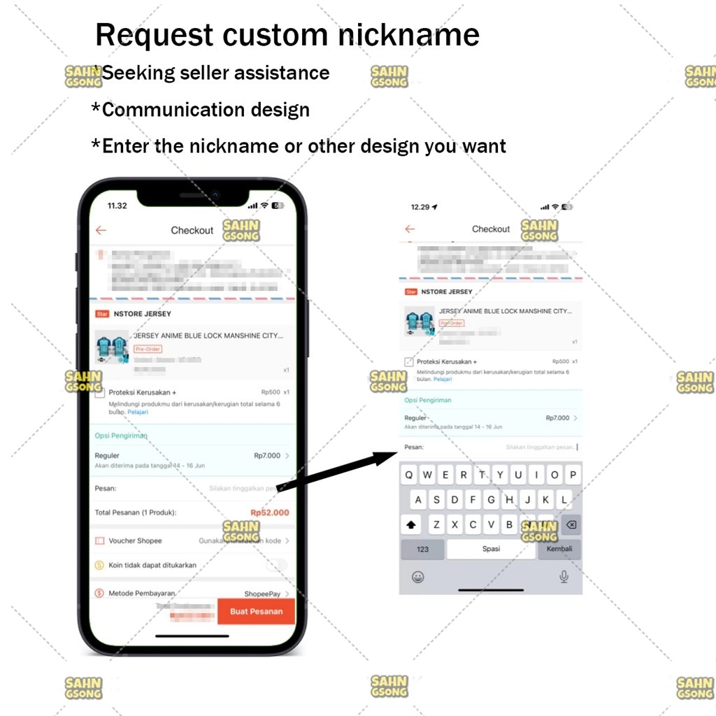Tap the back arrow on the right screenshot
The width and height of the screenshot is (716, 716).
tap(410, 229)
